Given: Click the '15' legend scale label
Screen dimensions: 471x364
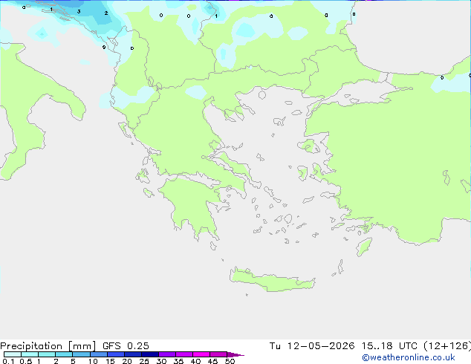Looking at the screenshot, I should [110, 361].
